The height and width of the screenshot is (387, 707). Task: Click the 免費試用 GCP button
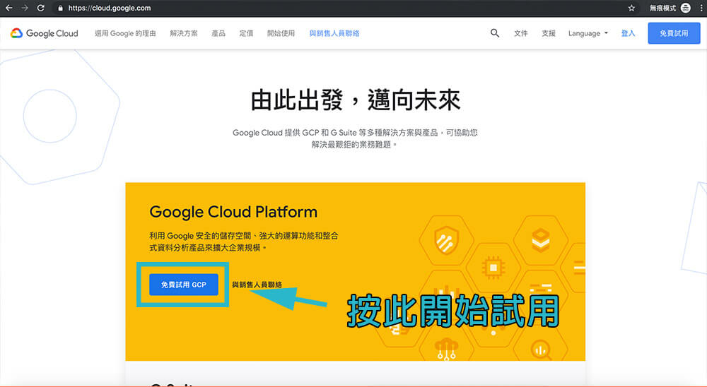pos(184,285)
